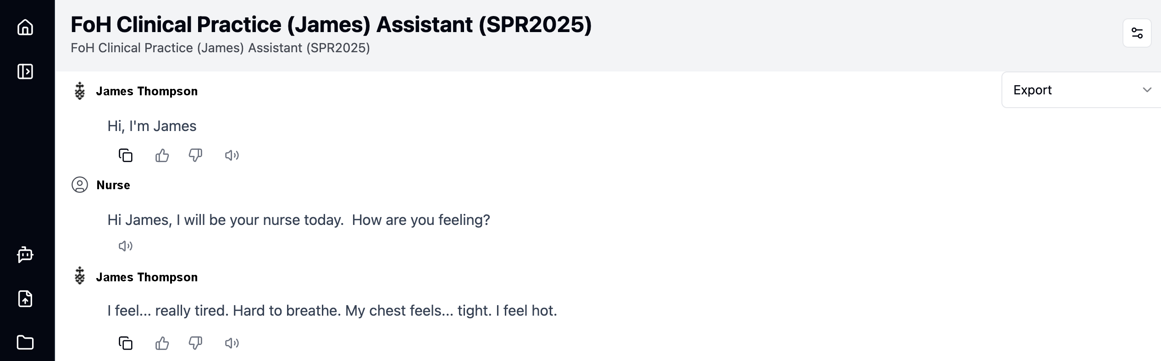The image size is (1161, 361).
Task: Click the first James Thompson avatar icon
Action: pos(80,91)
